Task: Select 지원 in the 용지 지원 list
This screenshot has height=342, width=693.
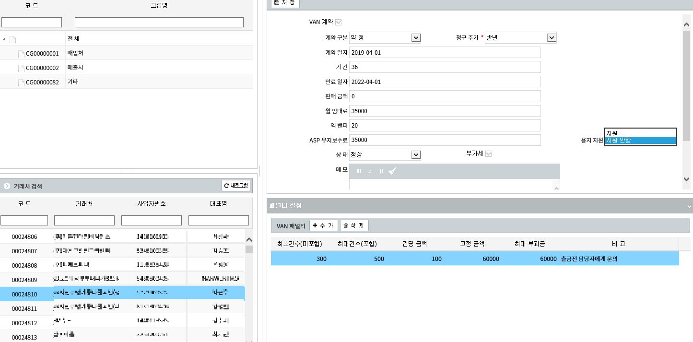Action: [x=640, y=133]
